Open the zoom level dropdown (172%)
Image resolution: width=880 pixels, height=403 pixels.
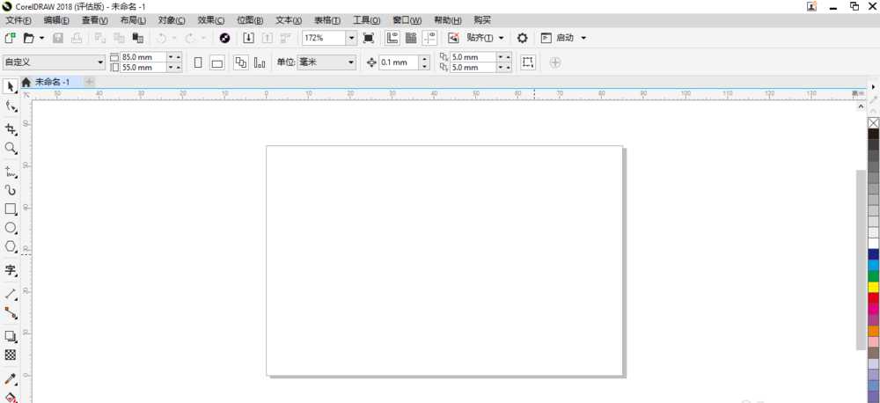click(351, 38)
